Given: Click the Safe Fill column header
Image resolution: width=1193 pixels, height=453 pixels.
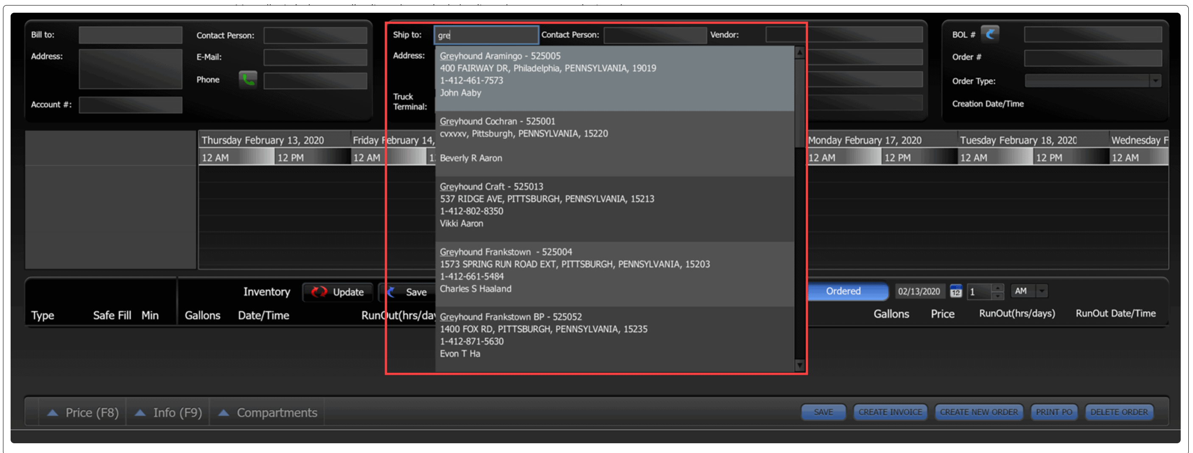Looking at the screenshot, I should coord(112,315).
